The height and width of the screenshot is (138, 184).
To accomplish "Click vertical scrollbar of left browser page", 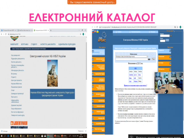I will 87,61.
